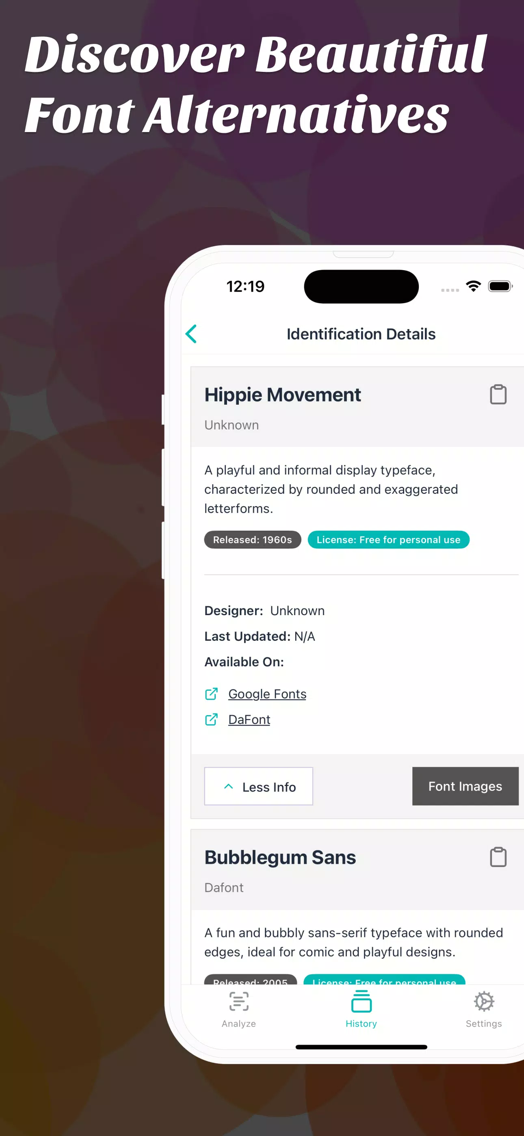This screenshot has height=1136, width=524.
Task: Tap the Hippie Movement font title
Action: coord(283,395)
